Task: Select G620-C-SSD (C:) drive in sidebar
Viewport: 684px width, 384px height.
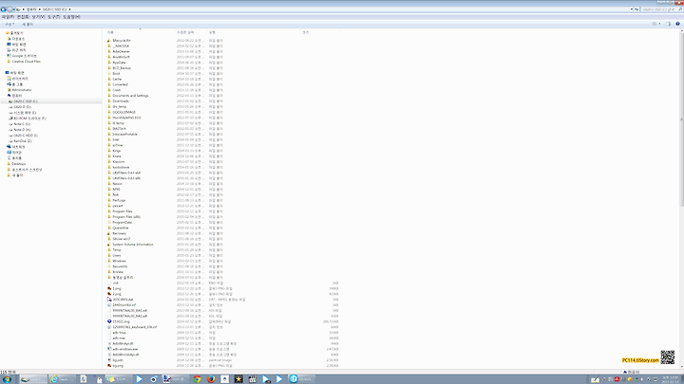Action: point(26,101)
